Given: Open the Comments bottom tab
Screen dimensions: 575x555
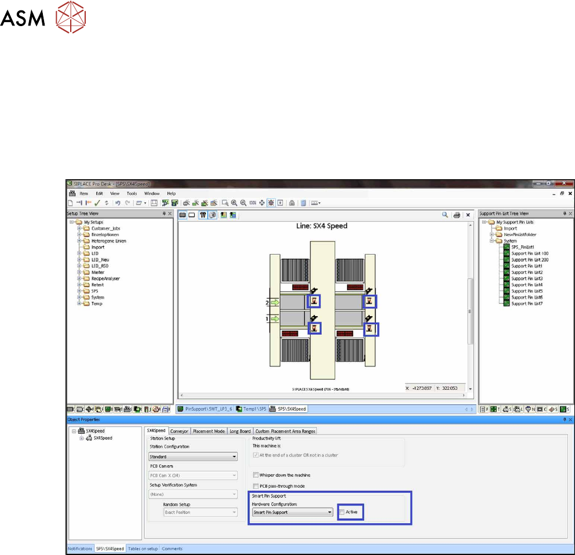Looking at the screenshot, I should coord(172,549).
